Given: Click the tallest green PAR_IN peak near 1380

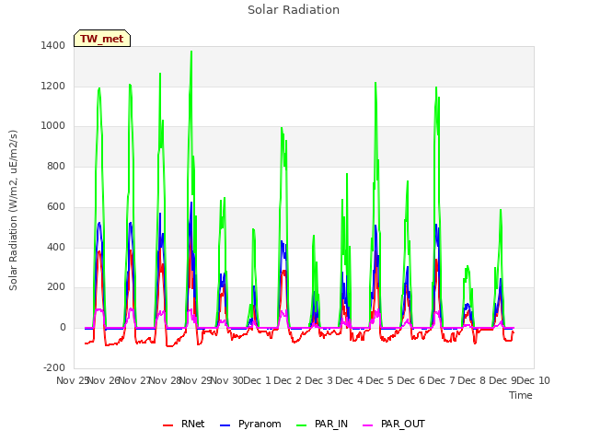Looking at the screenshot, I should pos(191,52).
